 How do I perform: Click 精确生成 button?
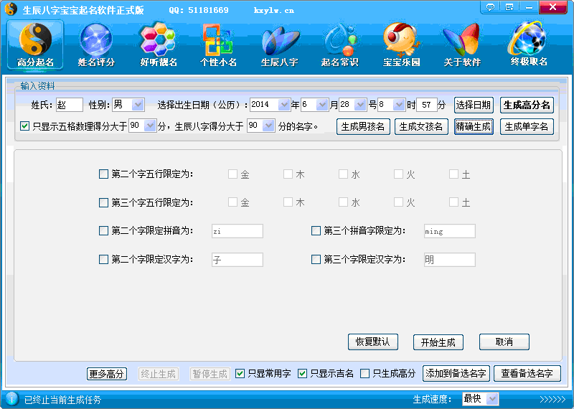474,127
